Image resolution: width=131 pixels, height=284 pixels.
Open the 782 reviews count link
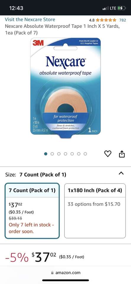(x=122, y=20)
